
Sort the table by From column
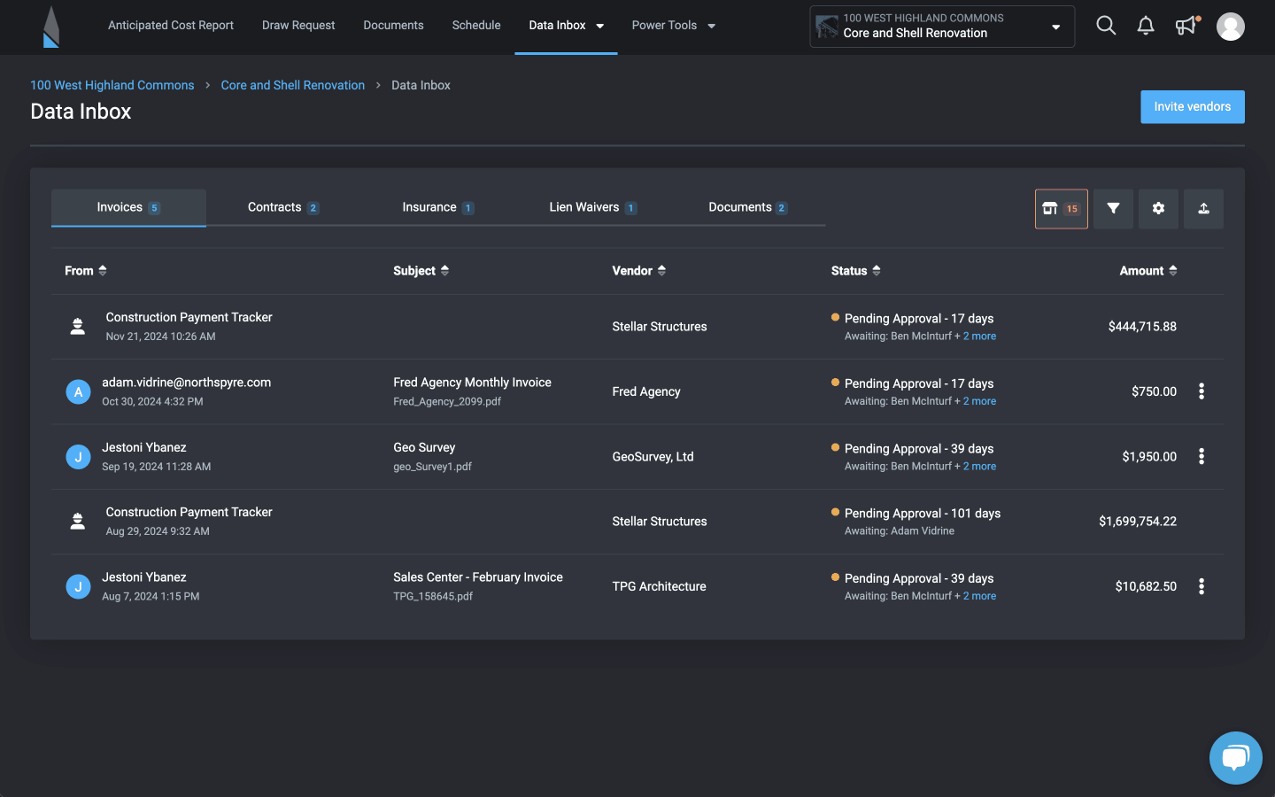tap(85, 271)
